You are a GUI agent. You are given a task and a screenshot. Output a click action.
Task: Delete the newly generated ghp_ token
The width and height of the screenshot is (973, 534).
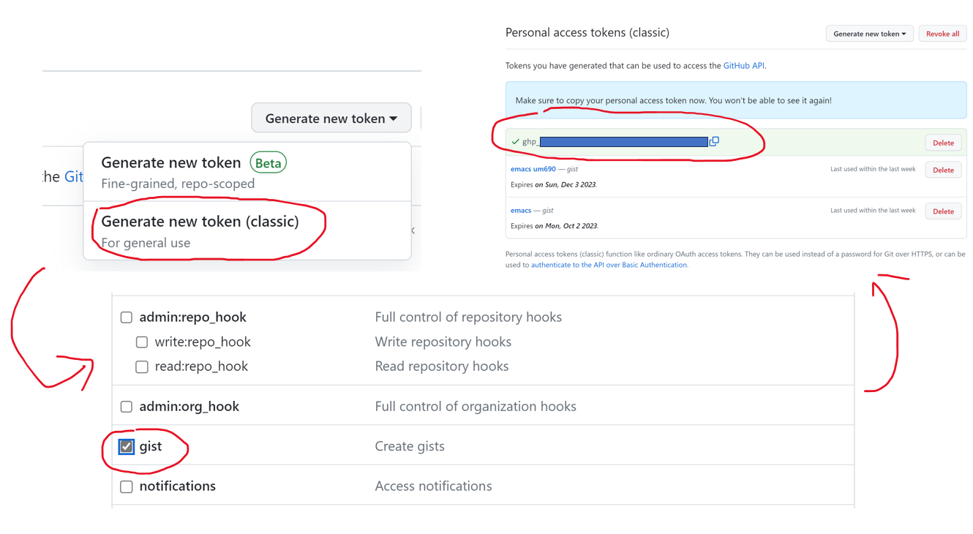[942, 143]
